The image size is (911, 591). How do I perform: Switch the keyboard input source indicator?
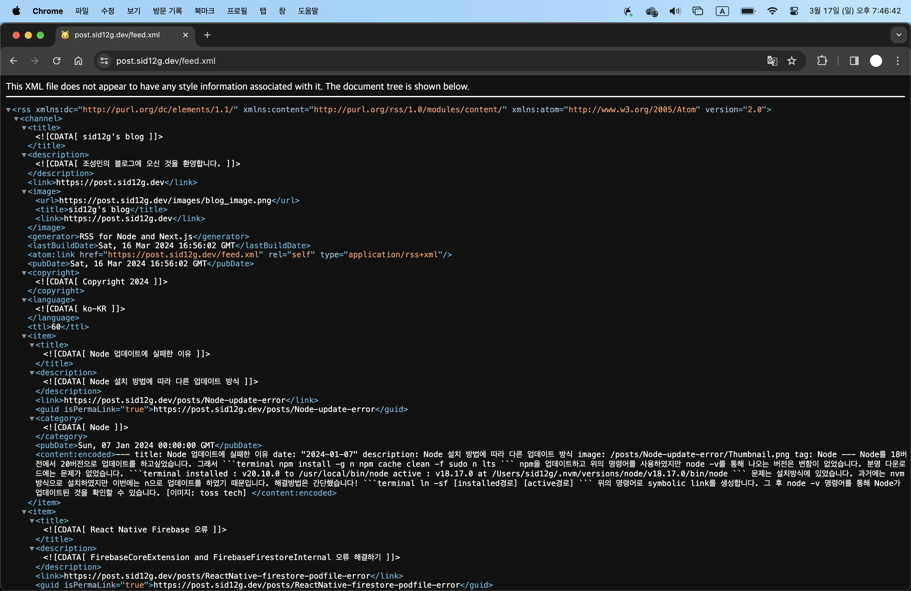coord(722,11)
